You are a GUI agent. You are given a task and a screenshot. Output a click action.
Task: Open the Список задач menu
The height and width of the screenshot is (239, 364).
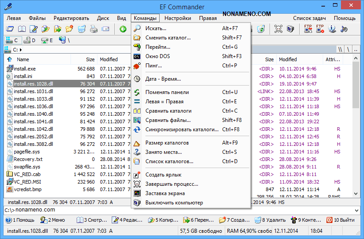(x=309, y=18)
